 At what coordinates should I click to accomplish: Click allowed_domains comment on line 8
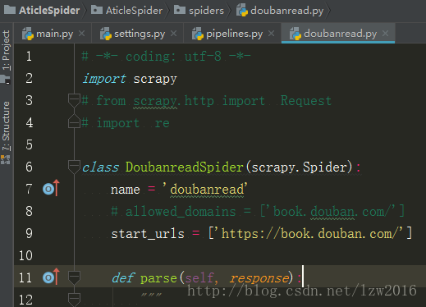[258, 212]
